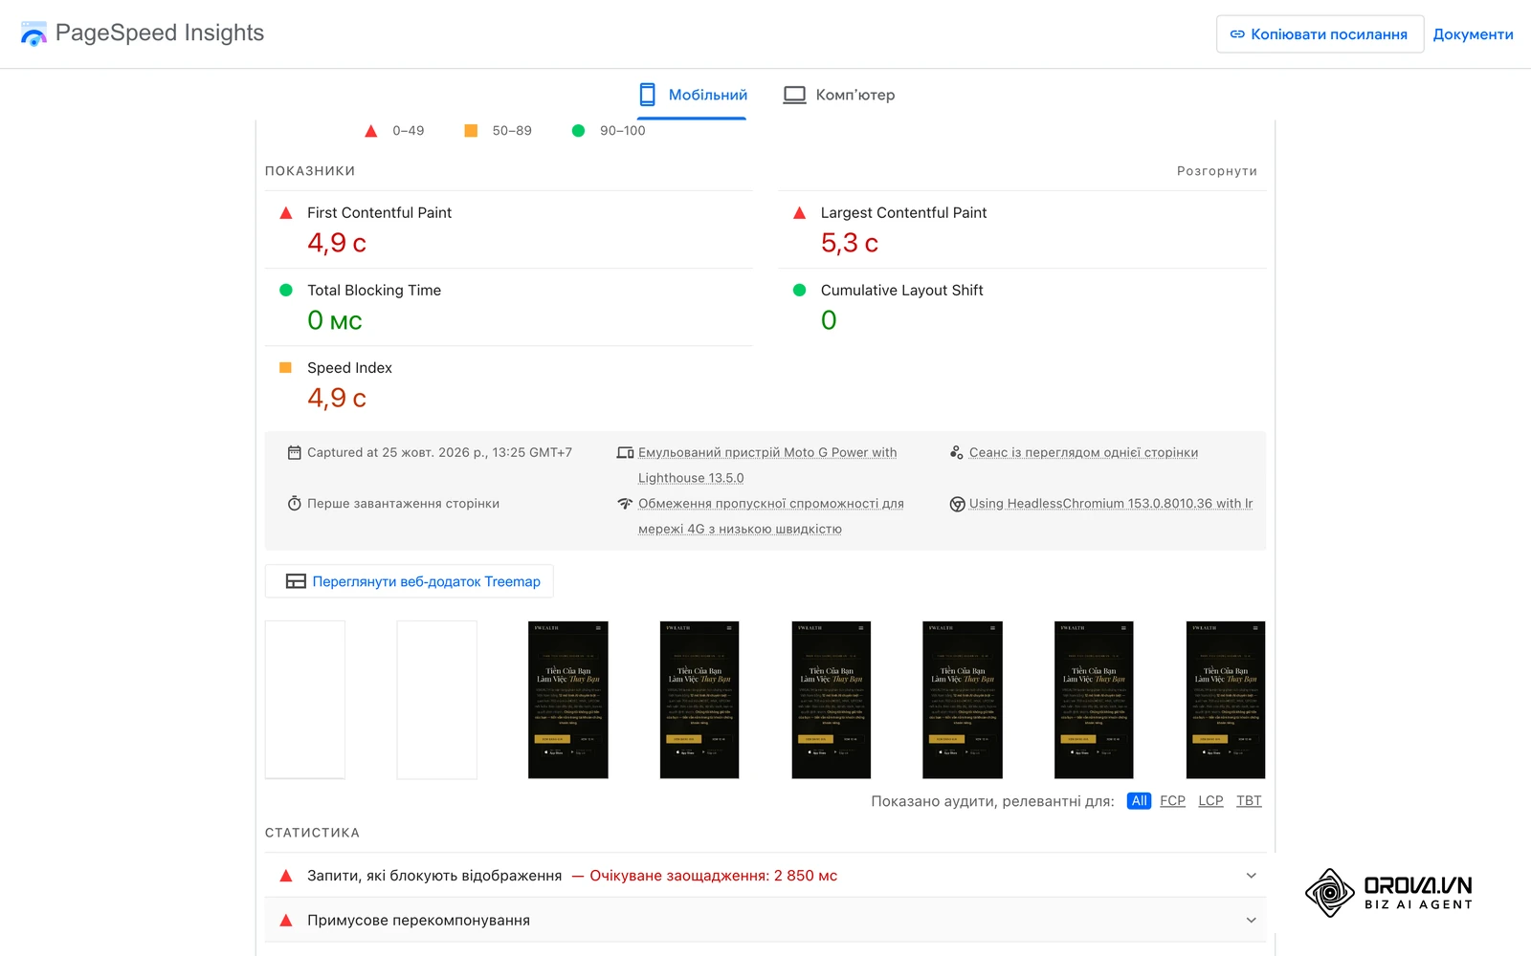This screenshot has height=956, width=1531.
Task: Switch to the Мобільний tab
Action: pyautogui.click(x=693, y=95)
